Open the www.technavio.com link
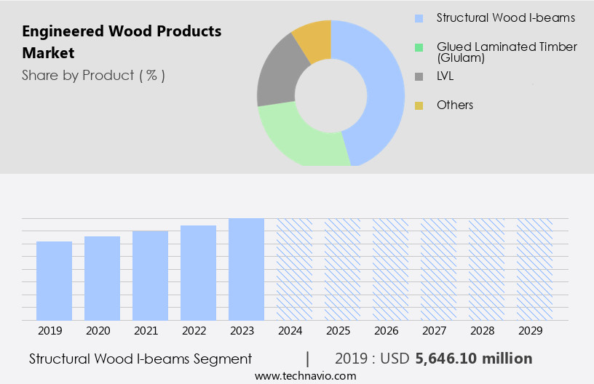The image size is (594, 384). (305, 375)
